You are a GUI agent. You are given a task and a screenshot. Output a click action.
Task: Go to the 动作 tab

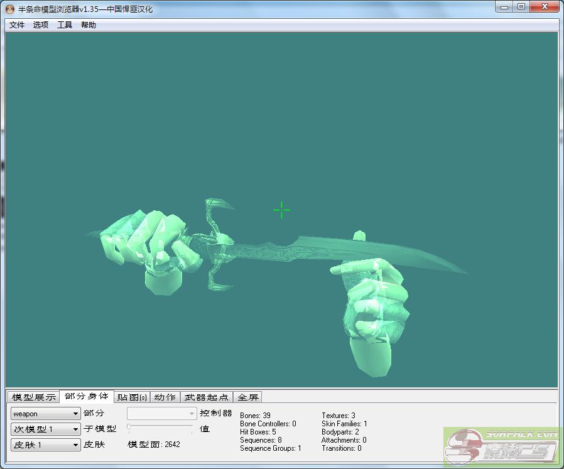(x=165, y=397)
